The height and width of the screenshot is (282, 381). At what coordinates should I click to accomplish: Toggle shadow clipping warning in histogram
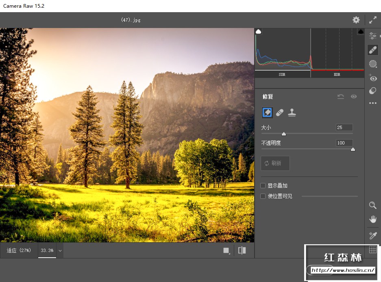(x=259, y=32)
